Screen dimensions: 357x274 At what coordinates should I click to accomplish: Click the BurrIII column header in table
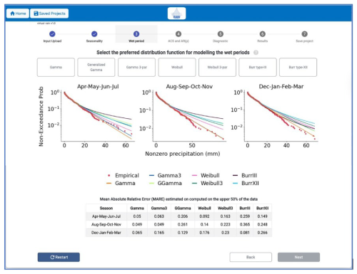point(245,209)
